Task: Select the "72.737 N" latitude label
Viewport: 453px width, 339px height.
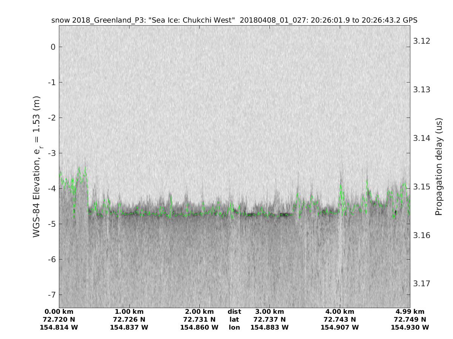Action: point(270,319)
